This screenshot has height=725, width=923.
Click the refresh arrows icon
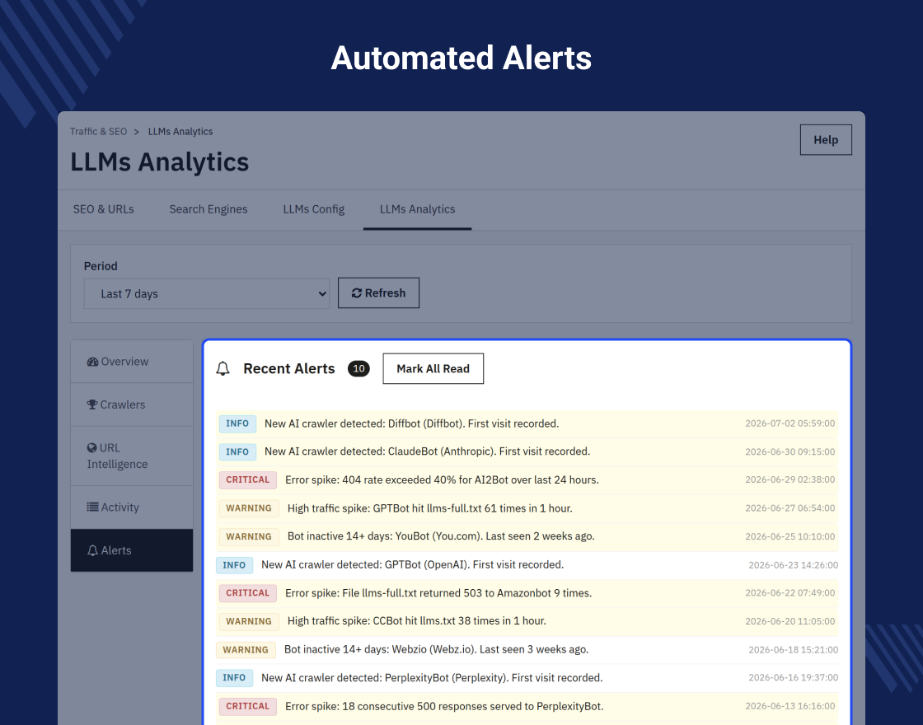pyautogui.click(x=357, y=293)
